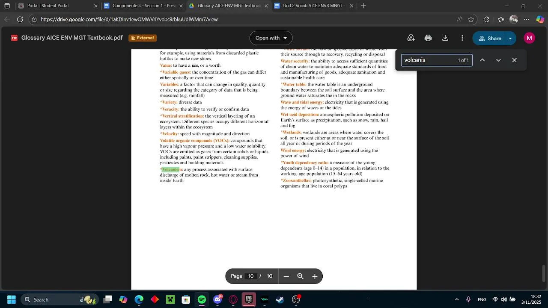The width and height of the screenshot is (548, 308).
Task: Click the find field containing 'volcanis'
Action: point(437,60)
